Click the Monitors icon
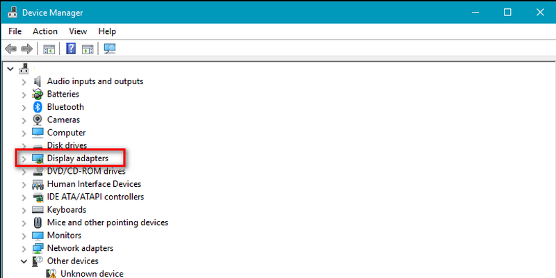The image size is (556, 278). [38, 236]
